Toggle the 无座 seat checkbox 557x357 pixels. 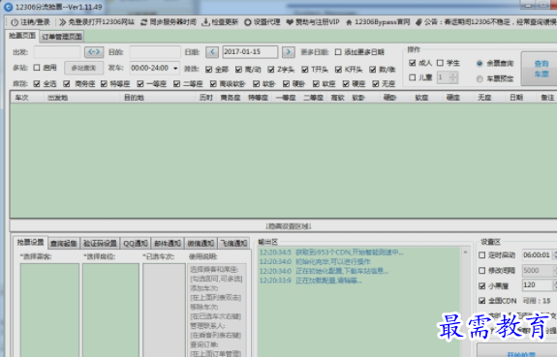376,84
